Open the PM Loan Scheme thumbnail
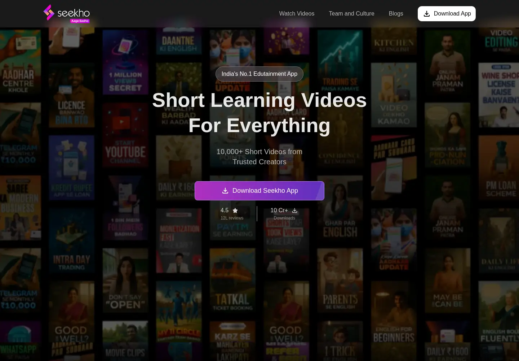This screenshot has height=361, width=519. click(499, 168)
